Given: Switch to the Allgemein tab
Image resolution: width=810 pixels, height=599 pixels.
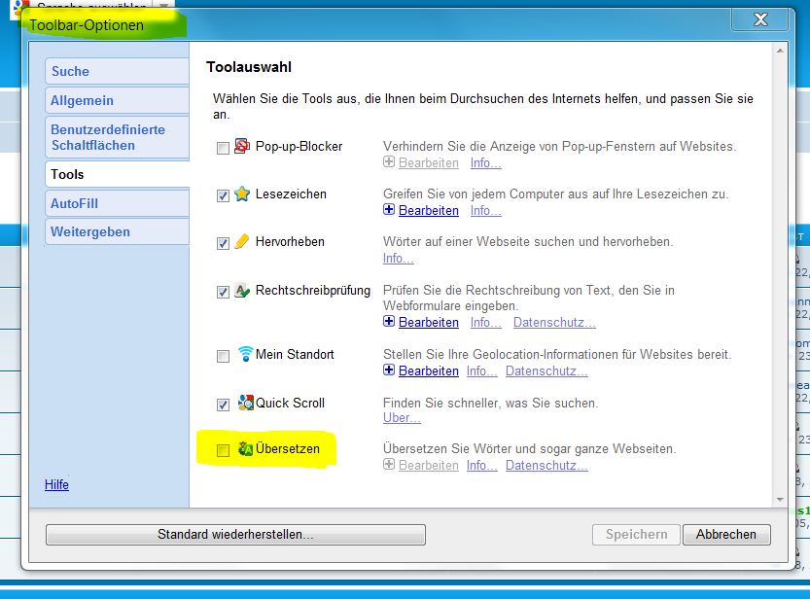Looking at the screenshot, I should (118, 100).
